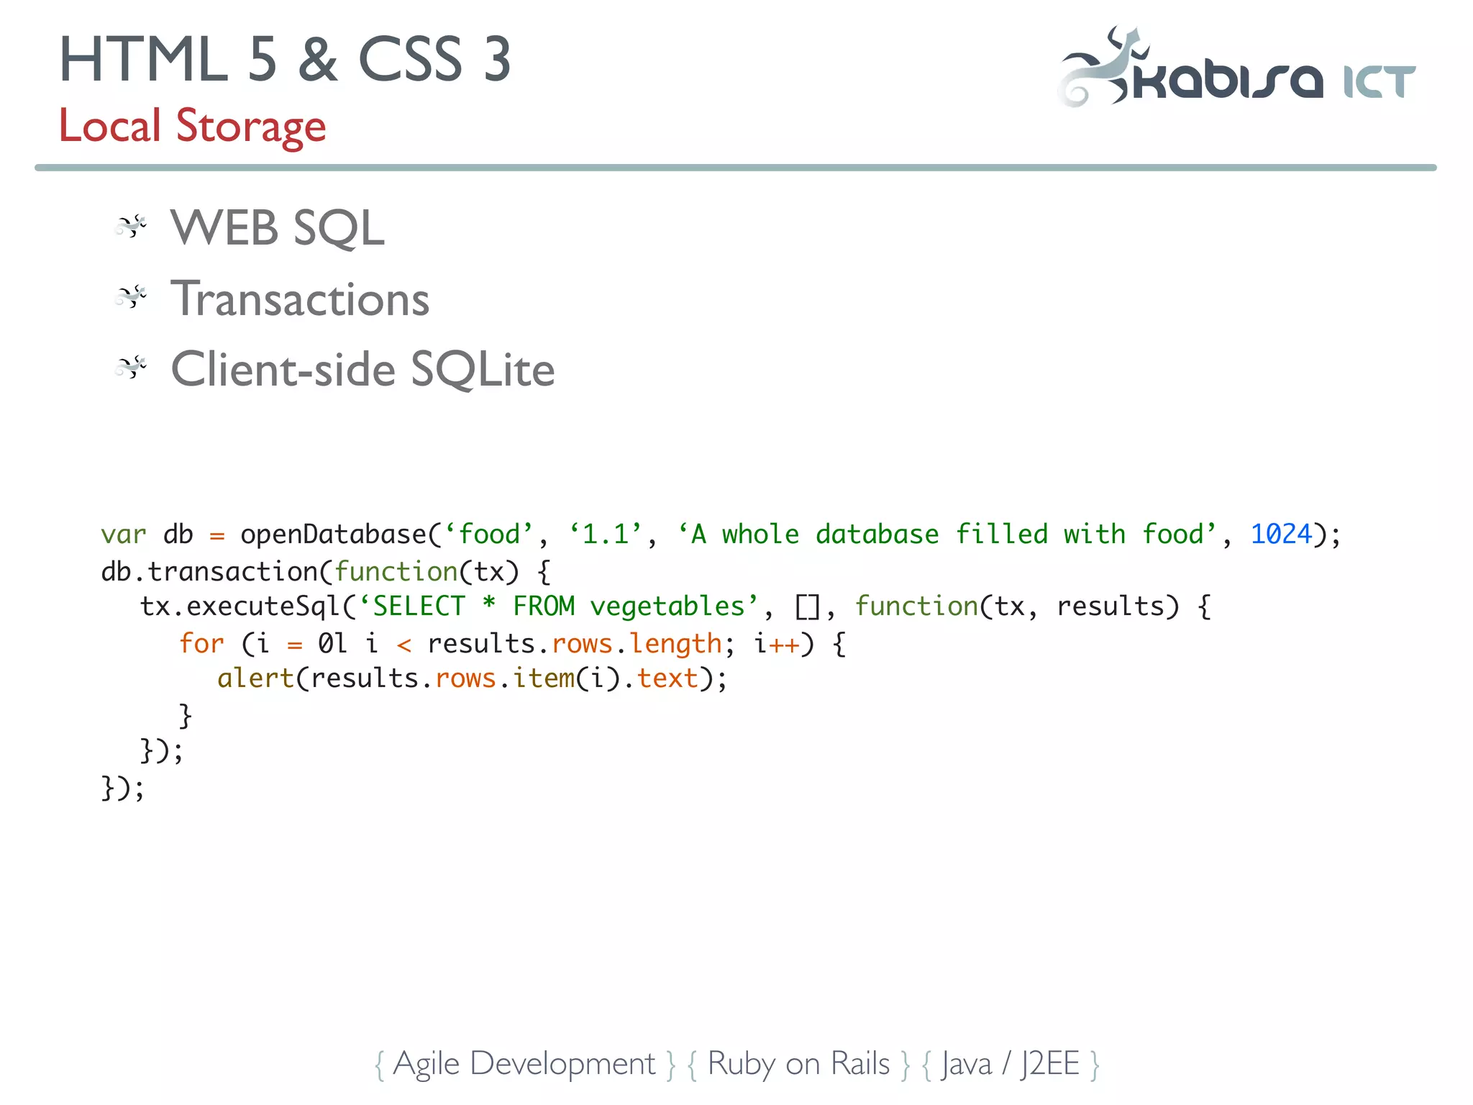Click the Agile Development footer text

point(524,1064)
